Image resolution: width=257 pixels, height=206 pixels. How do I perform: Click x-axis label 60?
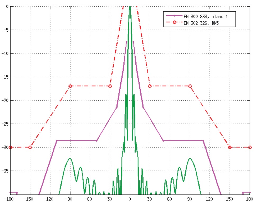click(x=169, y=199)
